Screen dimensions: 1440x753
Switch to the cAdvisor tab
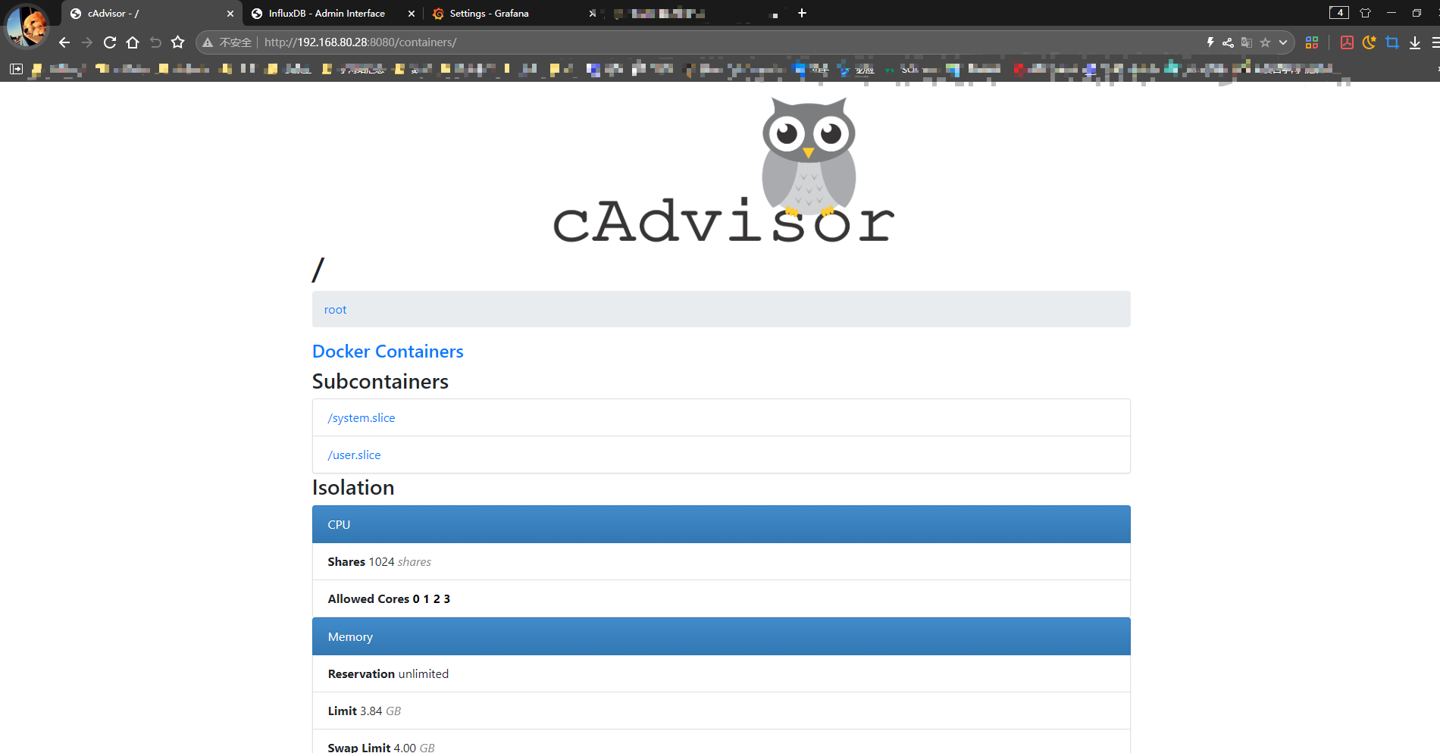click(152, 14)
